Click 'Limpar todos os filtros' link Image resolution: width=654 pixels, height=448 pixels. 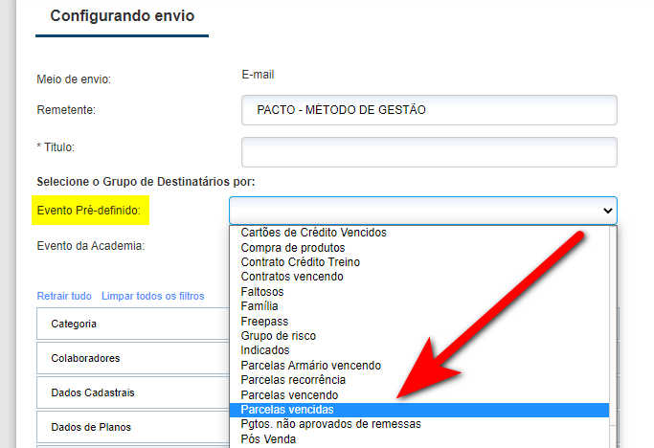pos(152,296)
